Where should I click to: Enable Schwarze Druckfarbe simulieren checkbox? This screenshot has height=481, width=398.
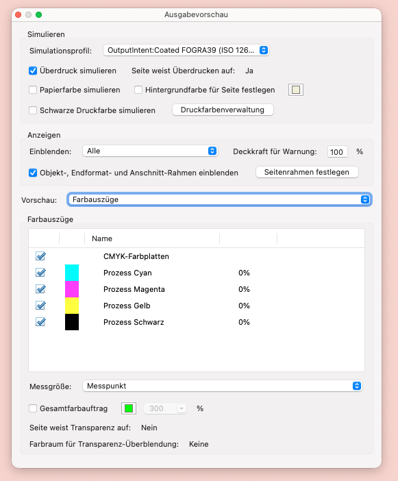(x=33, y=110)
